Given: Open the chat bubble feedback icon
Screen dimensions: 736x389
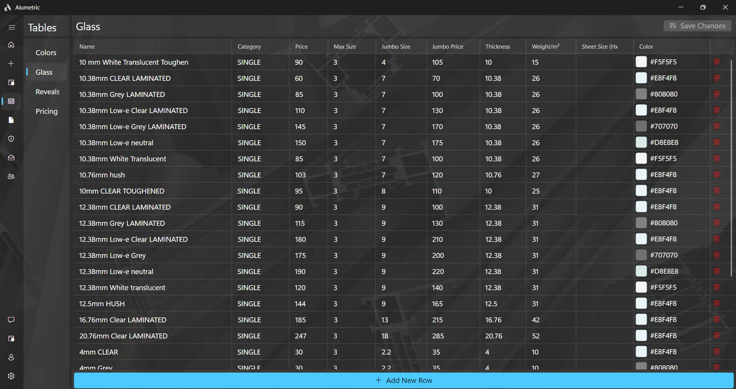Looking at the screenshot, I should pos(11,320).
